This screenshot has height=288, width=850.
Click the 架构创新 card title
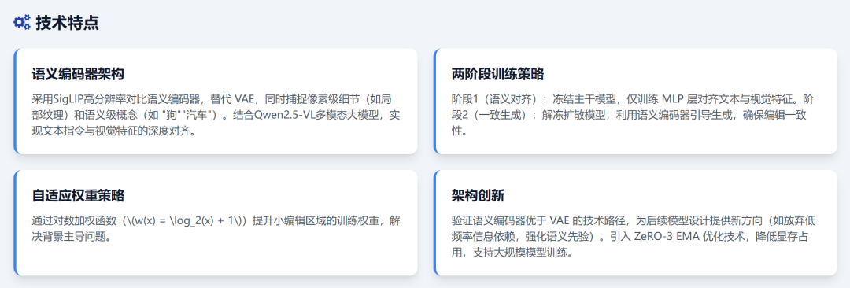(479, 195)
